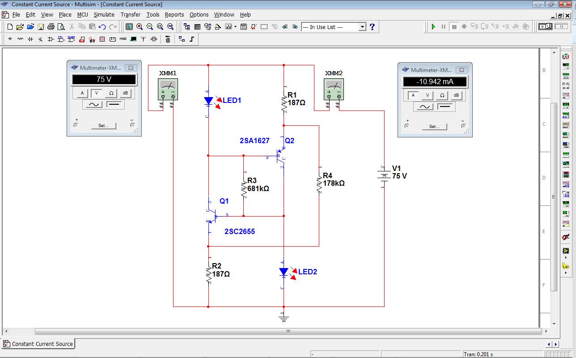This screenshot has width=576, height=358.
Task: Open the Transfer menu
Action: (x=131, y=14)
